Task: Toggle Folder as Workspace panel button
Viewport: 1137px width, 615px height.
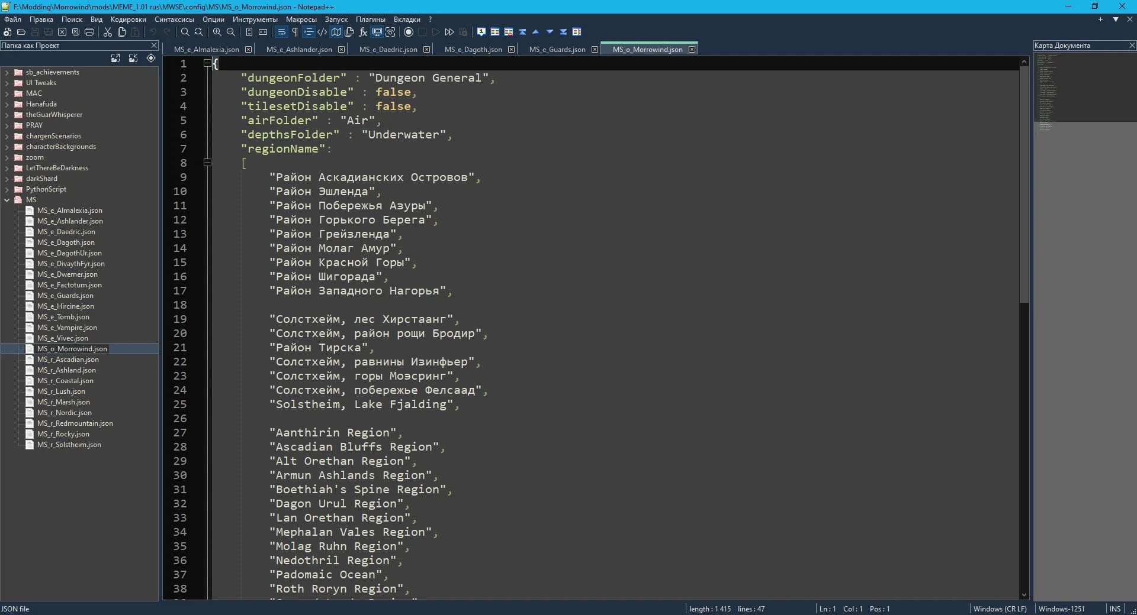Action: click(x=377, y=32)
